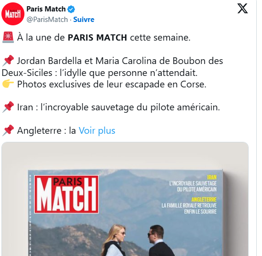Click the pointing hand emoji
This screenshot has width=262, height=256.
point(8,84)
